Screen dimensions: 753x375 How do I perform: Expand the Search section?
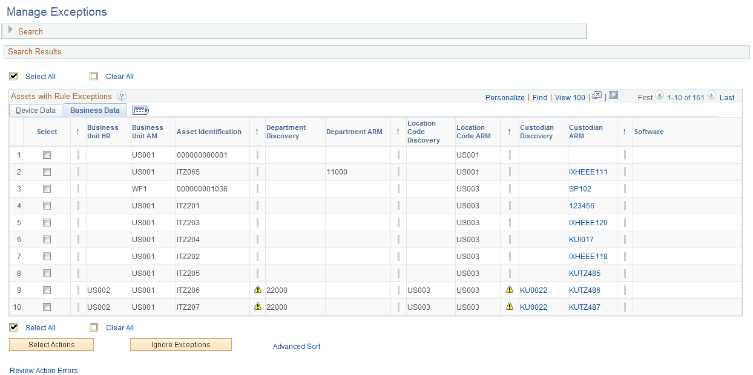(x=10, y=30)
